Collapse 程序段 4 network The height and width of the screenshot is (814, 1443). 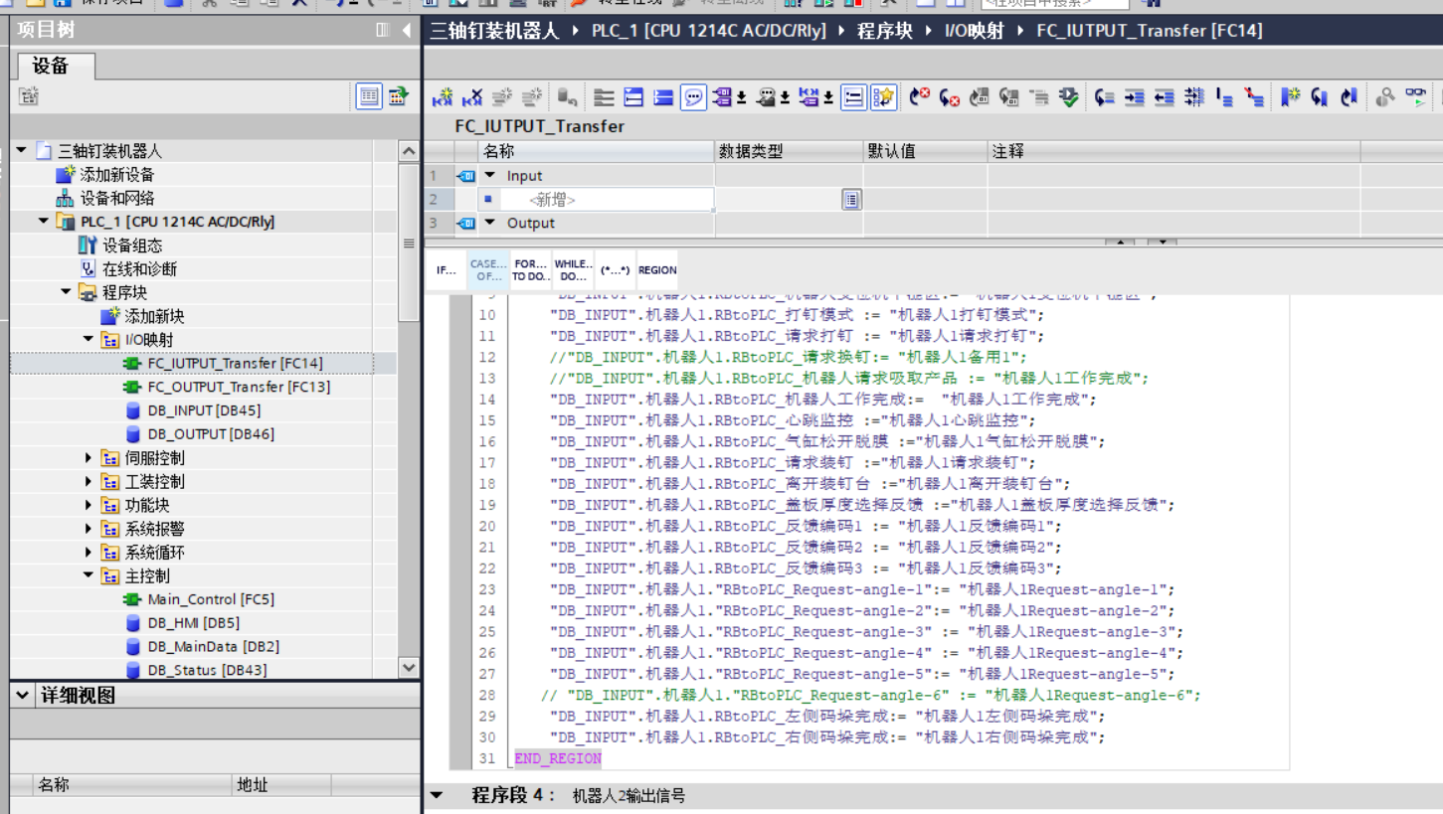pyautogui.click(x=436, y=795)
